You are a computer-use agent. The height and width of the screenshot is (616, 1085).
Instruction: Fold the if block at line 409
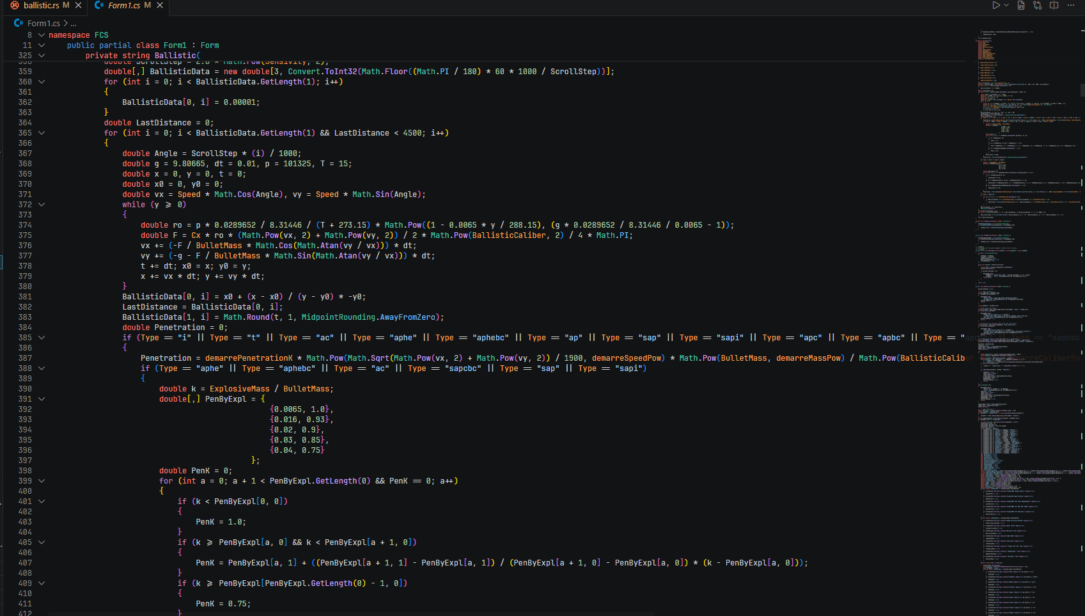pos(42,583)
